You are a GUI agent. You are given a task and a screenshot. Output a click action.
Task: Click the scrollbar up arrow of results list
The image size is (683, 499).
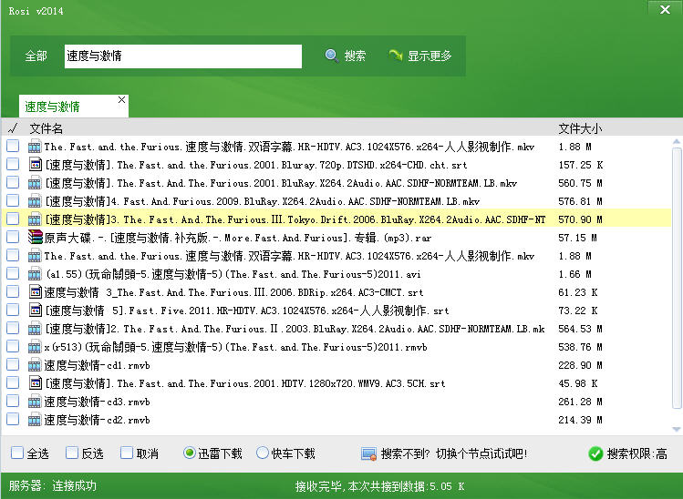(676, 141)
